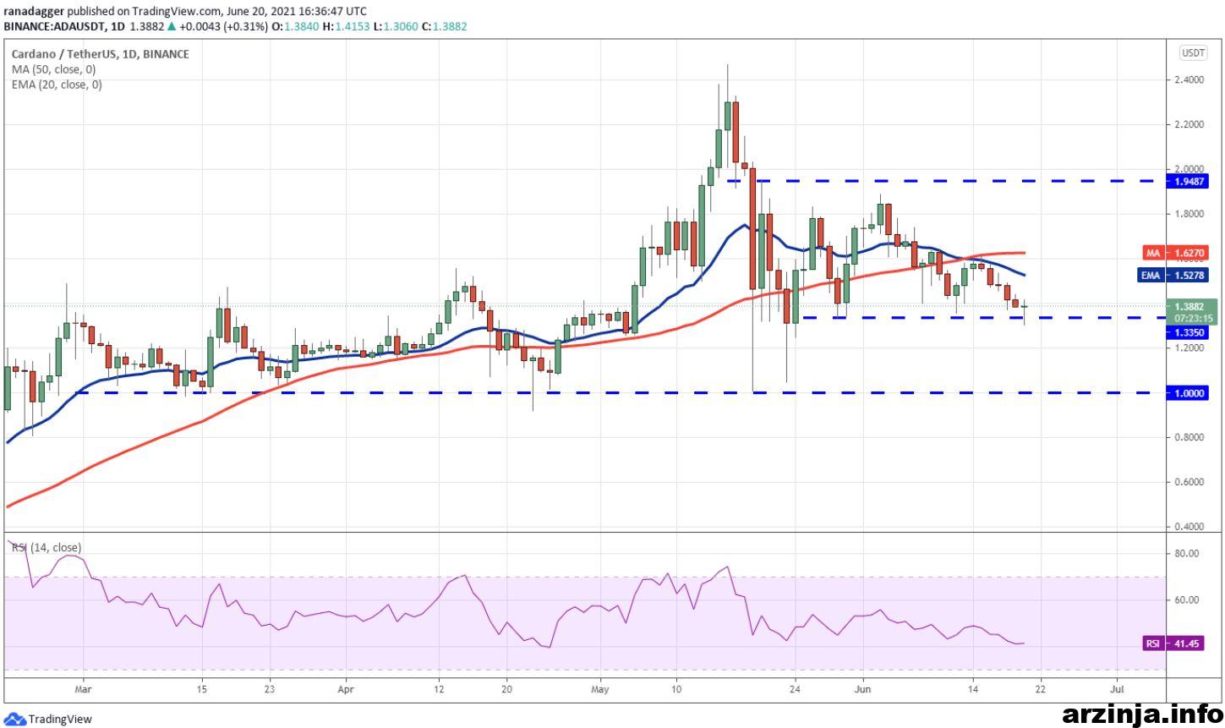Click the 80.00 RSI axis label
This screenshot has width=1225, height=728.
(x=1187, y=554)
